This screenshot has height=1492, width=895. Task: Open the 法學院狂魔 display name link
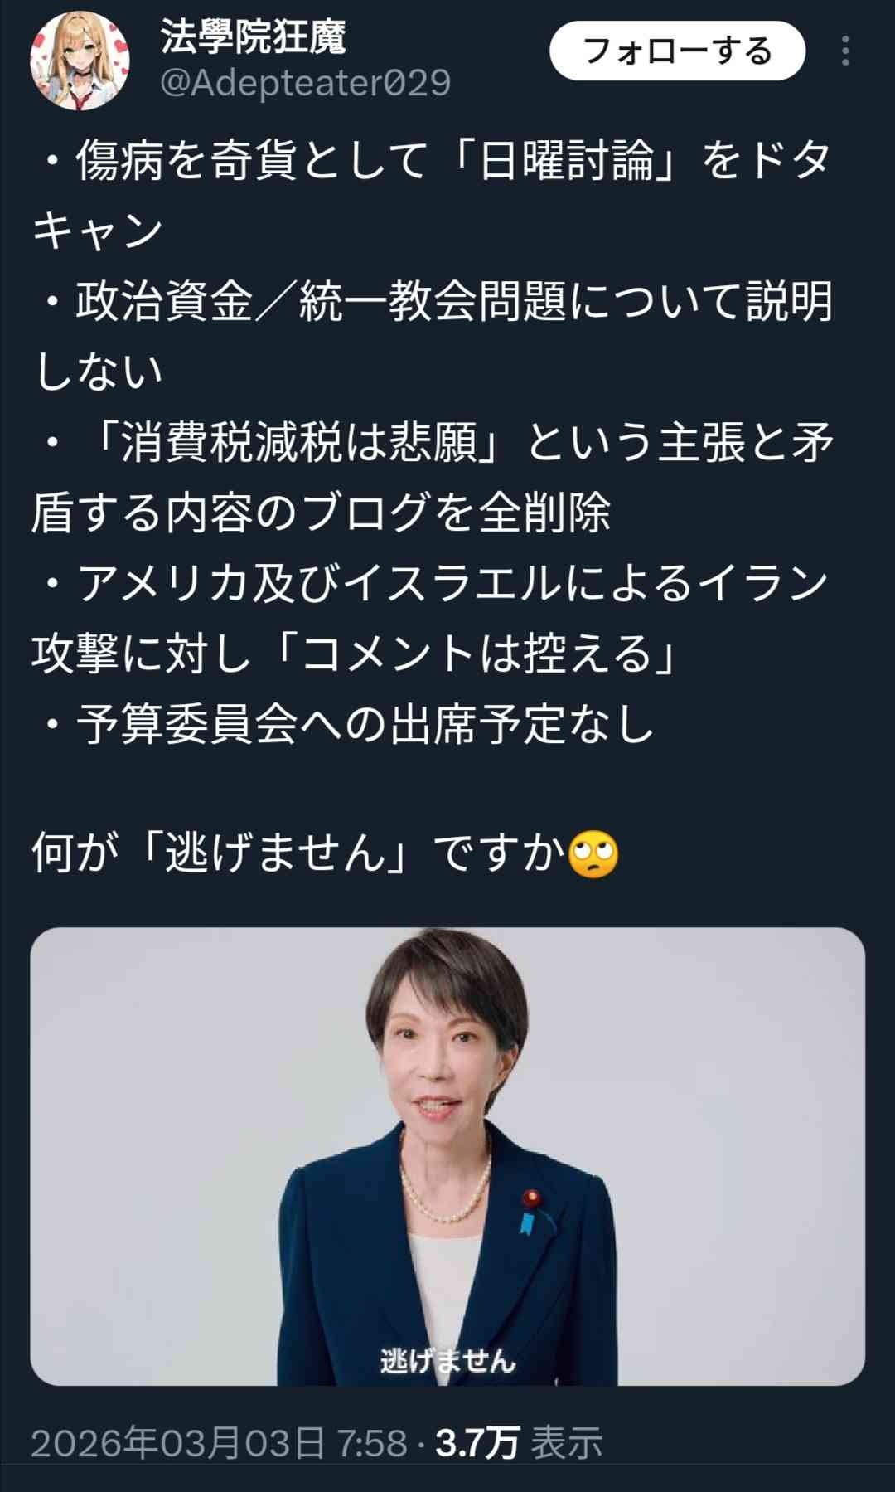point(253,36)
